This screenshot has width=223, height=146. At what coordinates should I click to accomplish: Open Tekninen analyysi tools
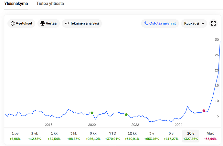[x=82, y=23]
